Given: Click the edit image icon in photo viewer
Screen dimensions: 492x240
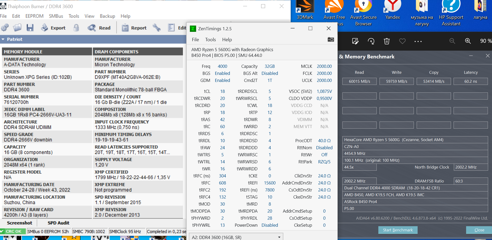Looking at the screenshot, I should pos(355,41).
